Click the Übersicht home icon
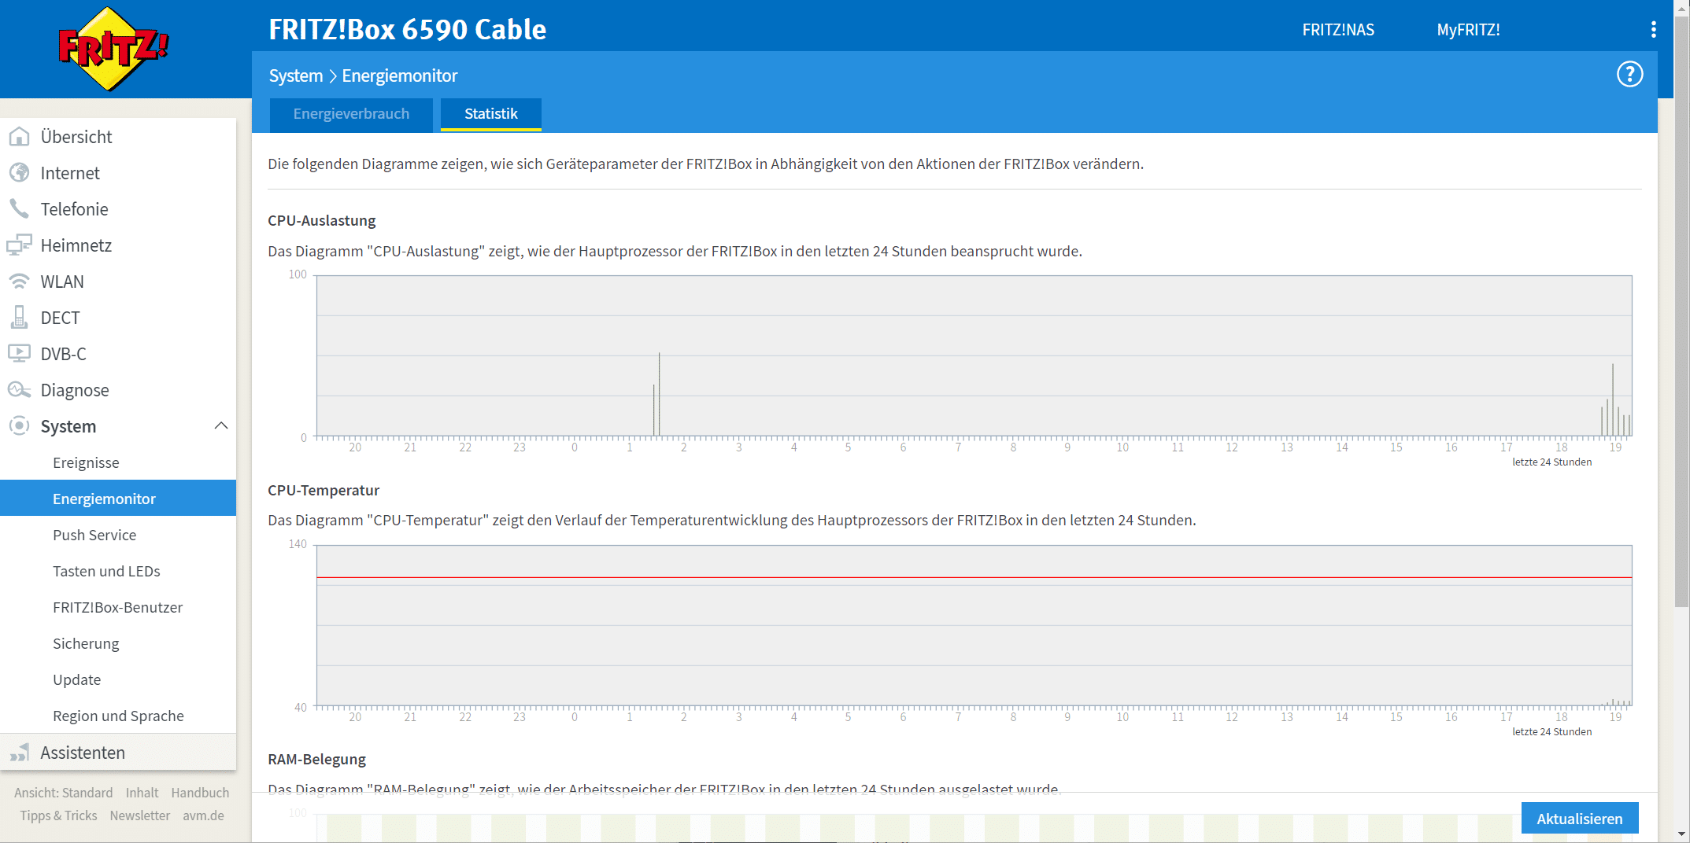Image resolution: width=1690 pixels, height=843 pixels. pos(19,137)
